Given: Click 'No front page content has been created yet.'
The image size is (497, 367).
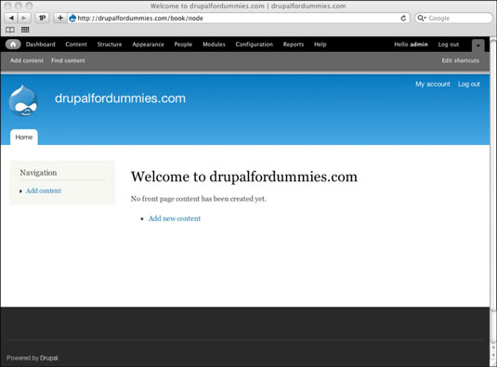Looking at the screenshot, I should pos(199,199).
